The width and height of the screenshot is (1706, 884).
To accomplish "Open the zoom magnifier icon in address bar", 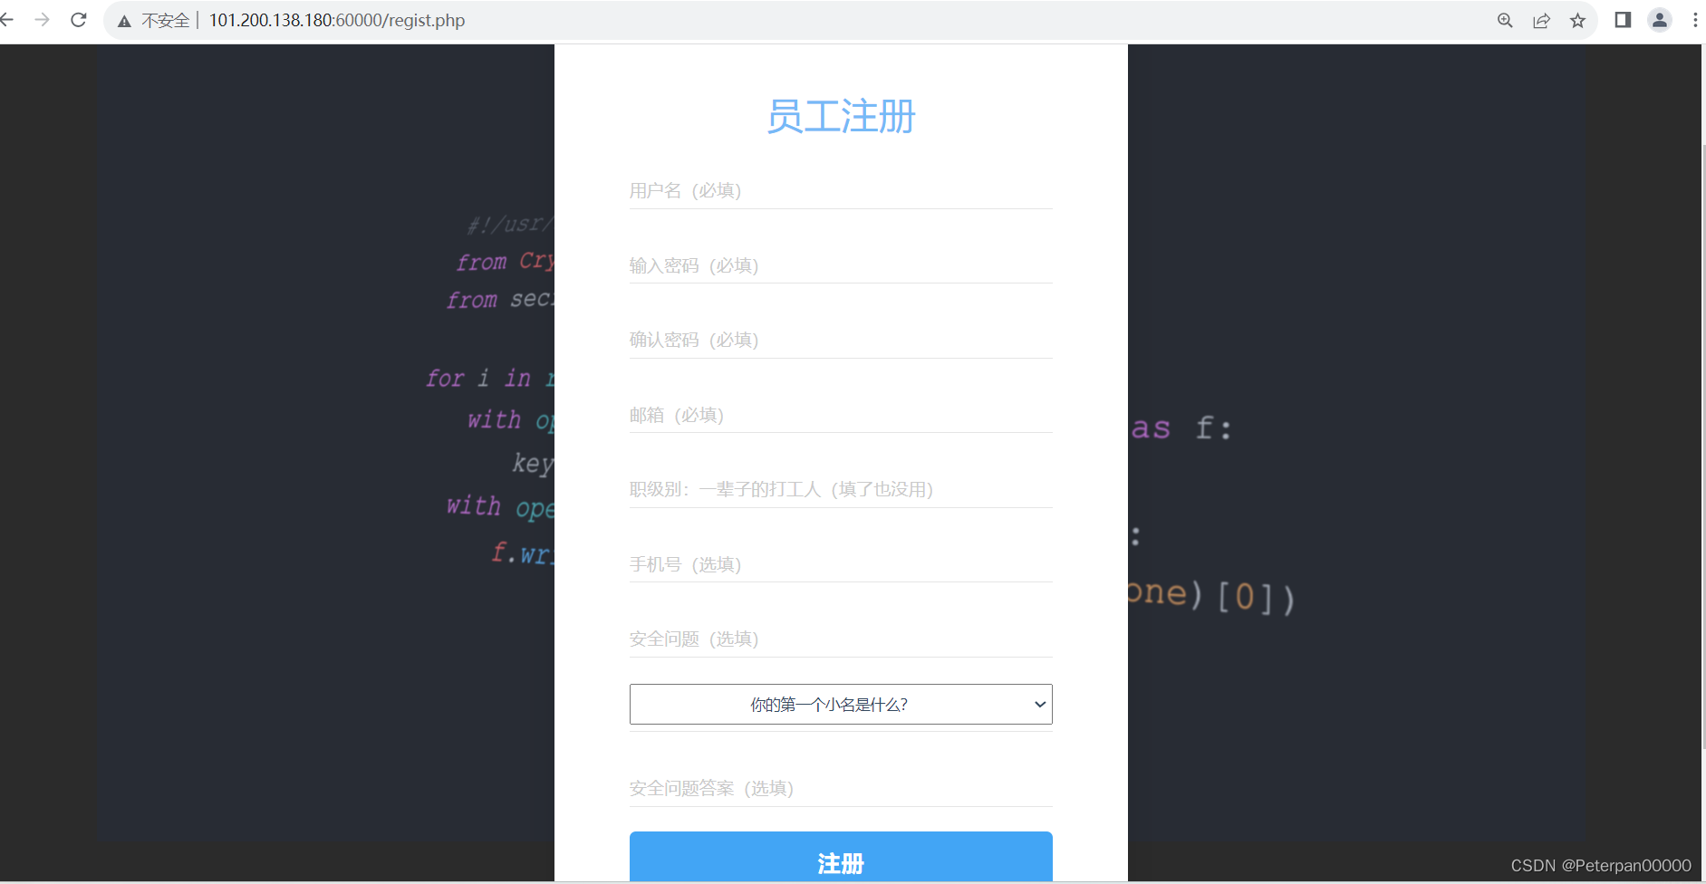I will click(x=1505, y=20).
